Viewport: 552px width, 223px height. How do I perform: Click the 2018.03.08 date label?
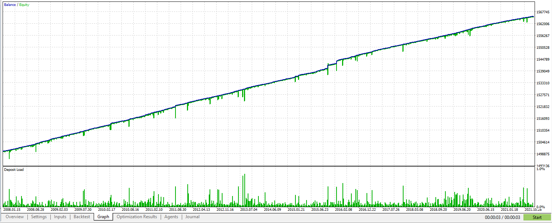point(415,210)
